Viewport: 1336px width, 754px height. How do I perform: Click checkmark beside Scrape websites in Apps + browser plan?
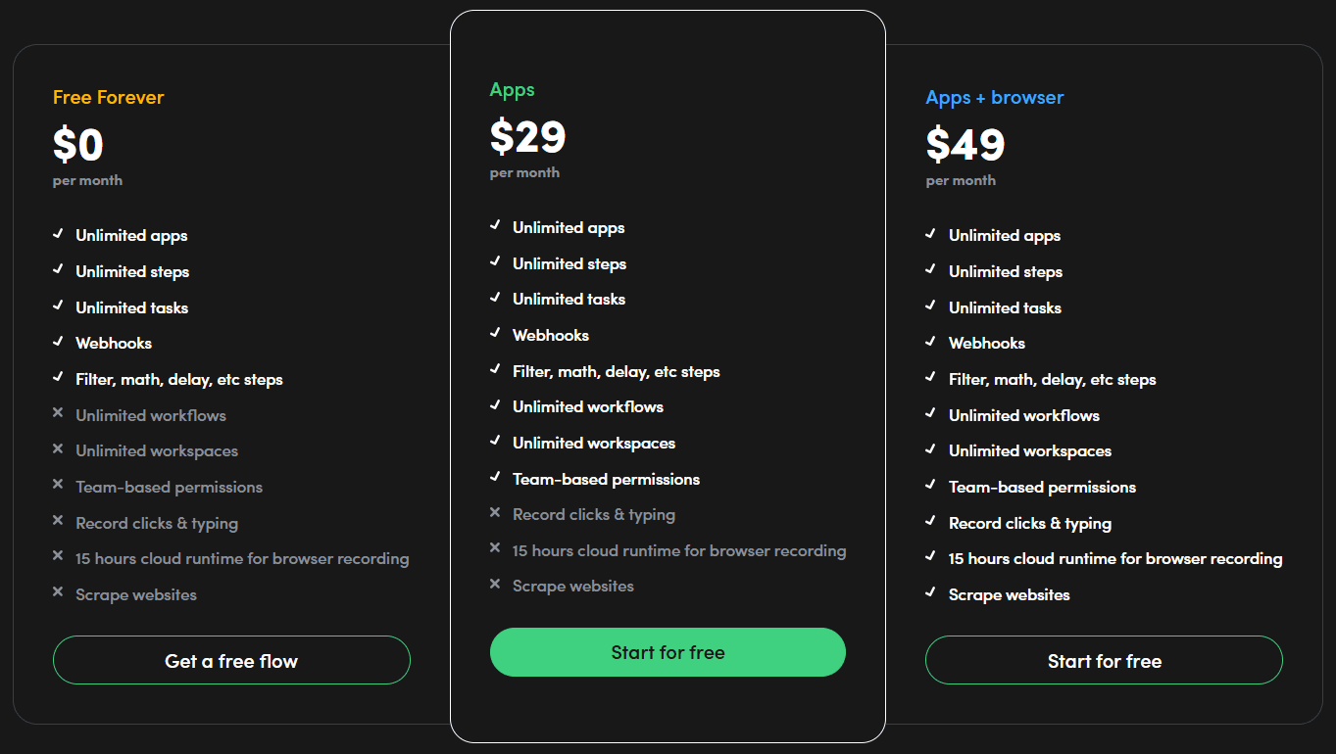click(930, 592)
